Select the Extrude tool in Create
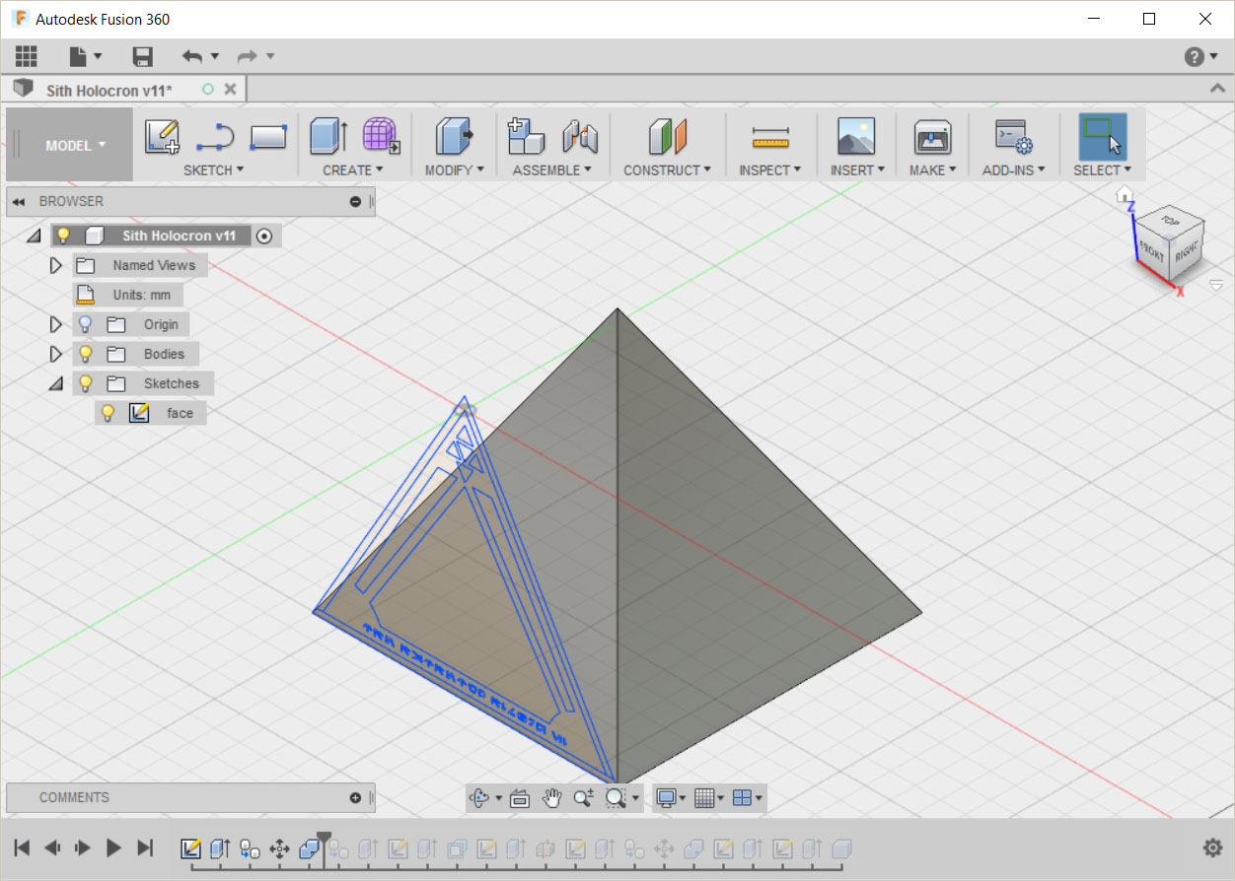 328,137
